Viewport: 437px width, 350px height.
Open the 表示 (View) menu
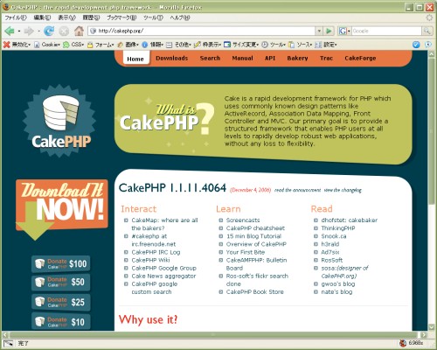coord(66,17)
